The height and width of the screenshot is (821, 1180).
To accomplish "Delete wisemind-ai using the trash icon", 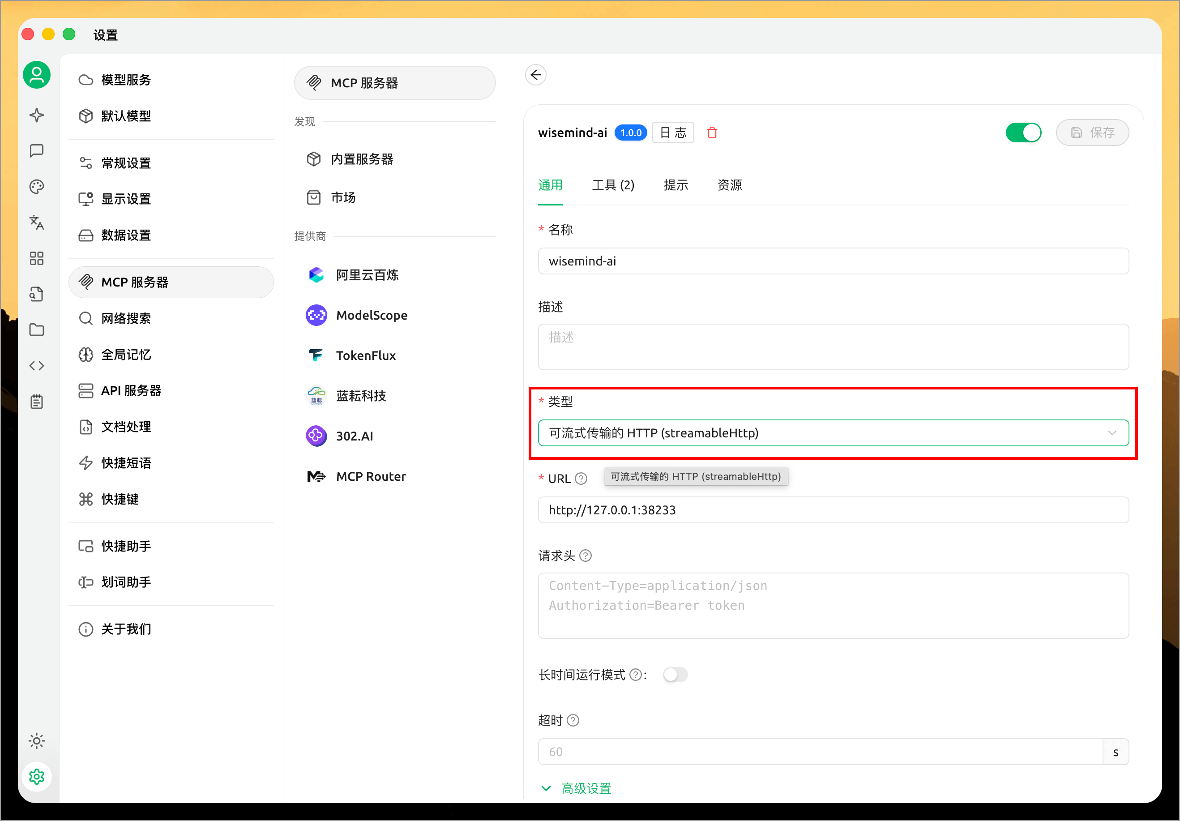I will [712, 133].
